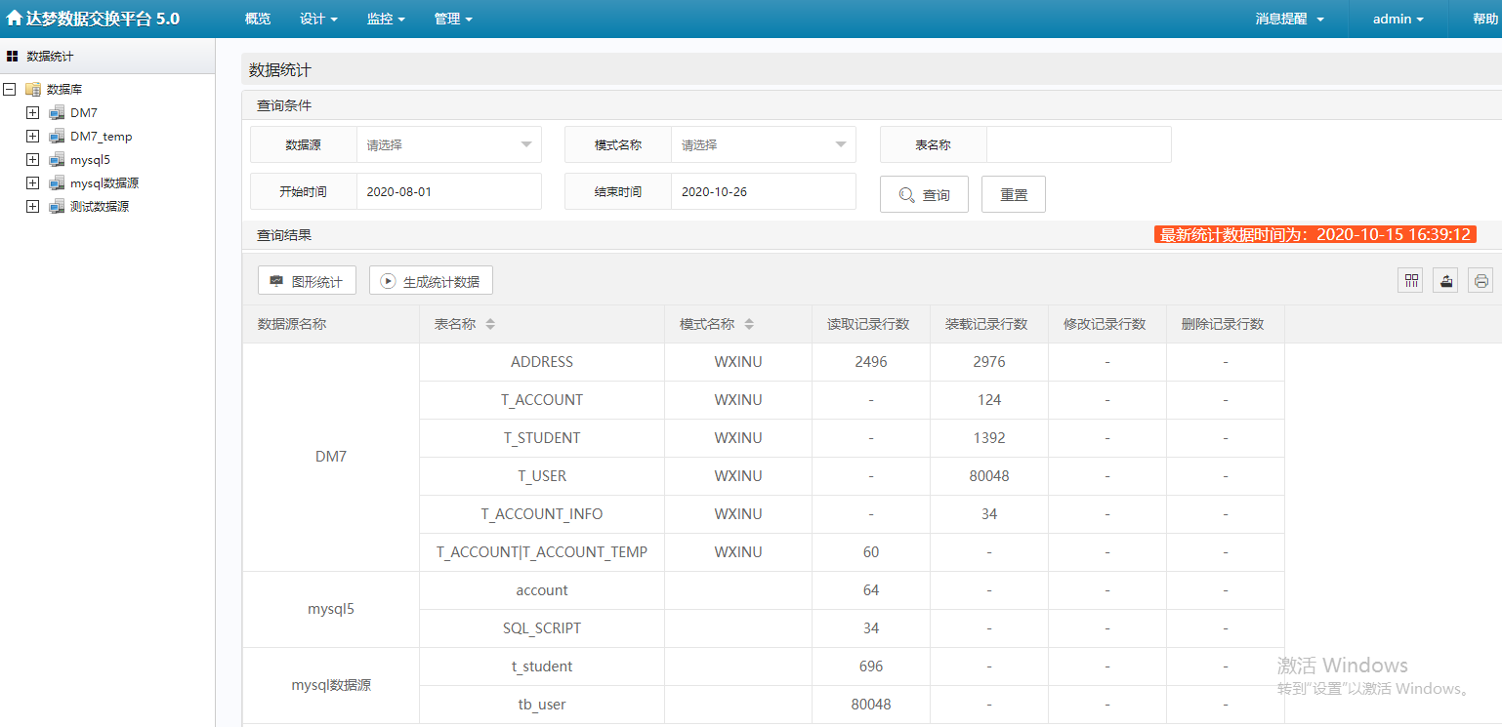Screen dimensions: 1502x727
Task: Click the sort arrows next to 模式名称
Action: click(749, 324)
